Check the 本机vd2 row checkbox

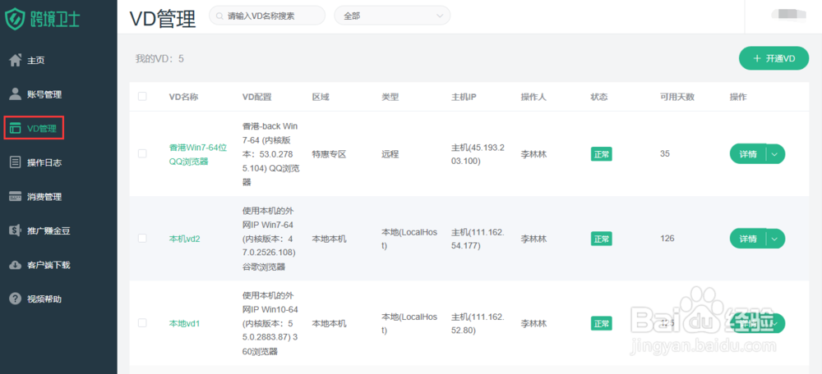point(142,239)
